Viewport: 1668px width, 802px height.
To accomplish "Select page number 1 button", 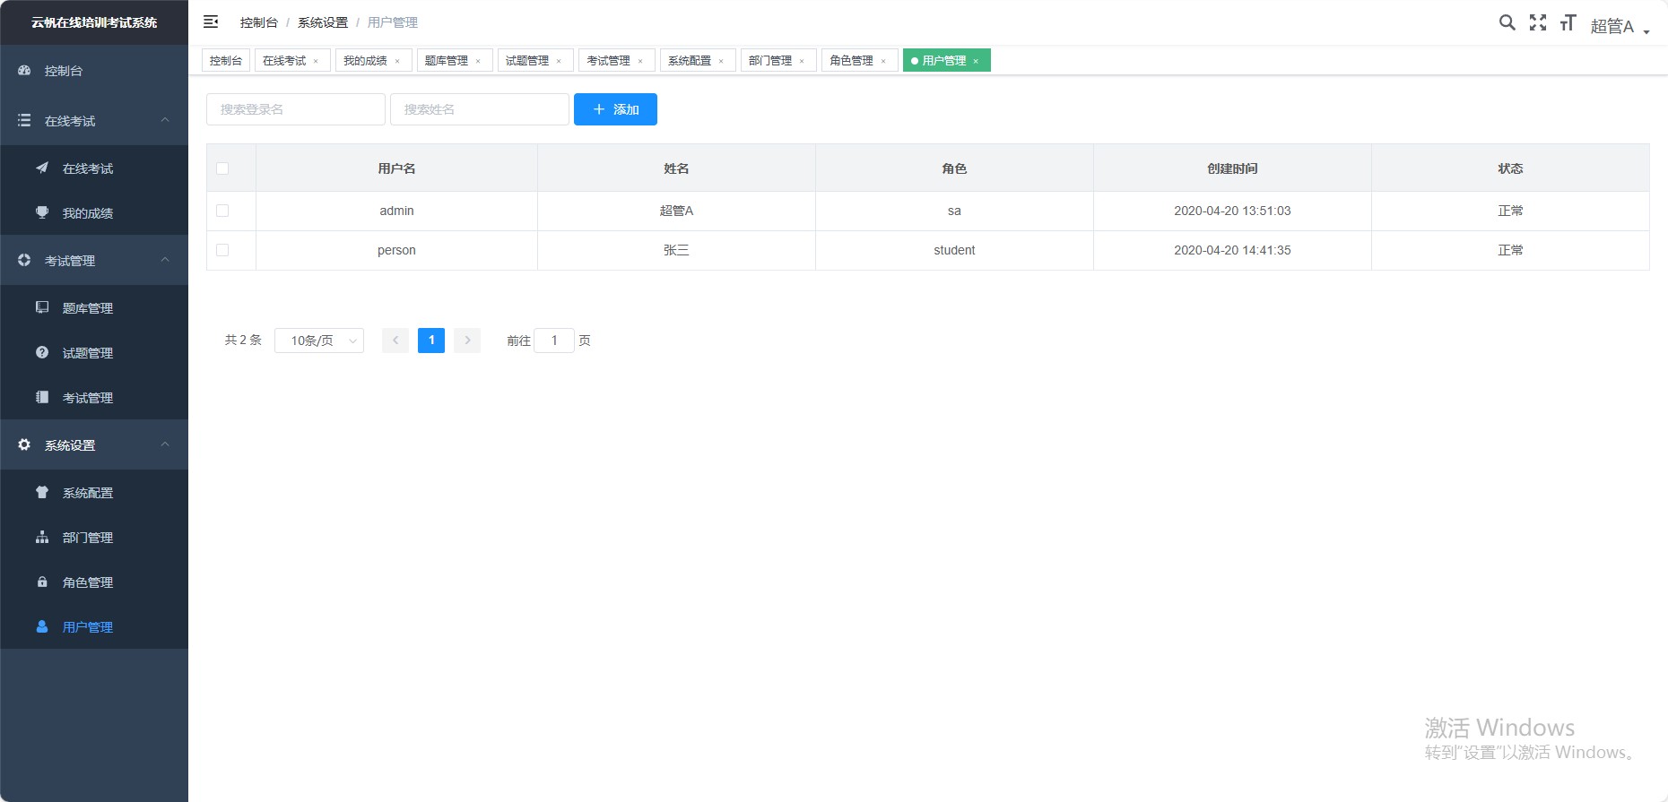I will pyautogui.click(x=431, y=341).
